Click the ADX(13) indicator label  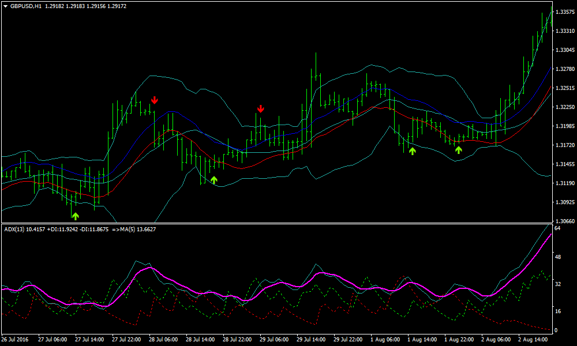coord(16,230)
